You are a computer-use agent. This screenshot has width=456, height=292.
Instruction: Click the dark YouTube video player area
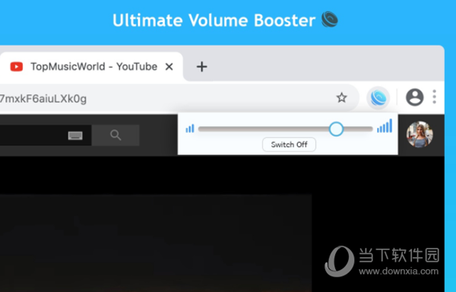156,243
